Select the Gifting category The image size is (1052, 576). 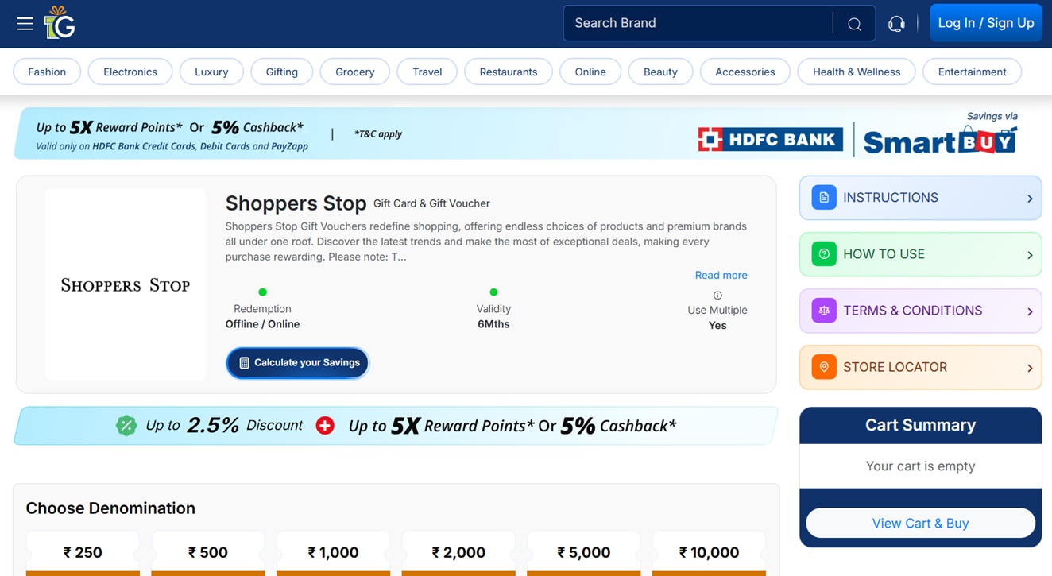point(282,72)
